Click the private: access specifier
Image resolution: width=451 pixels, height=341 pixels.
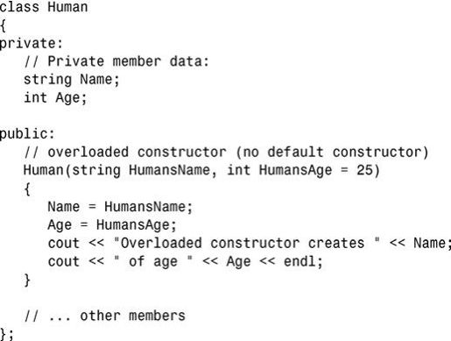coord(31,44)
